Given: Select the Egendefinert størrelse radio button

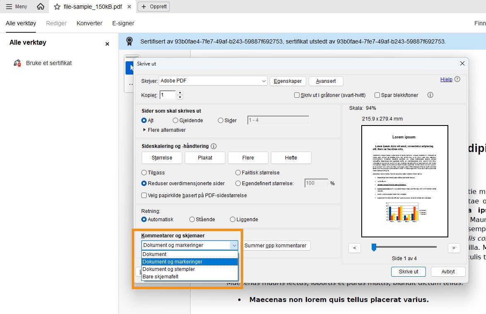Looking at the screenshot, I should coord(238,184).
